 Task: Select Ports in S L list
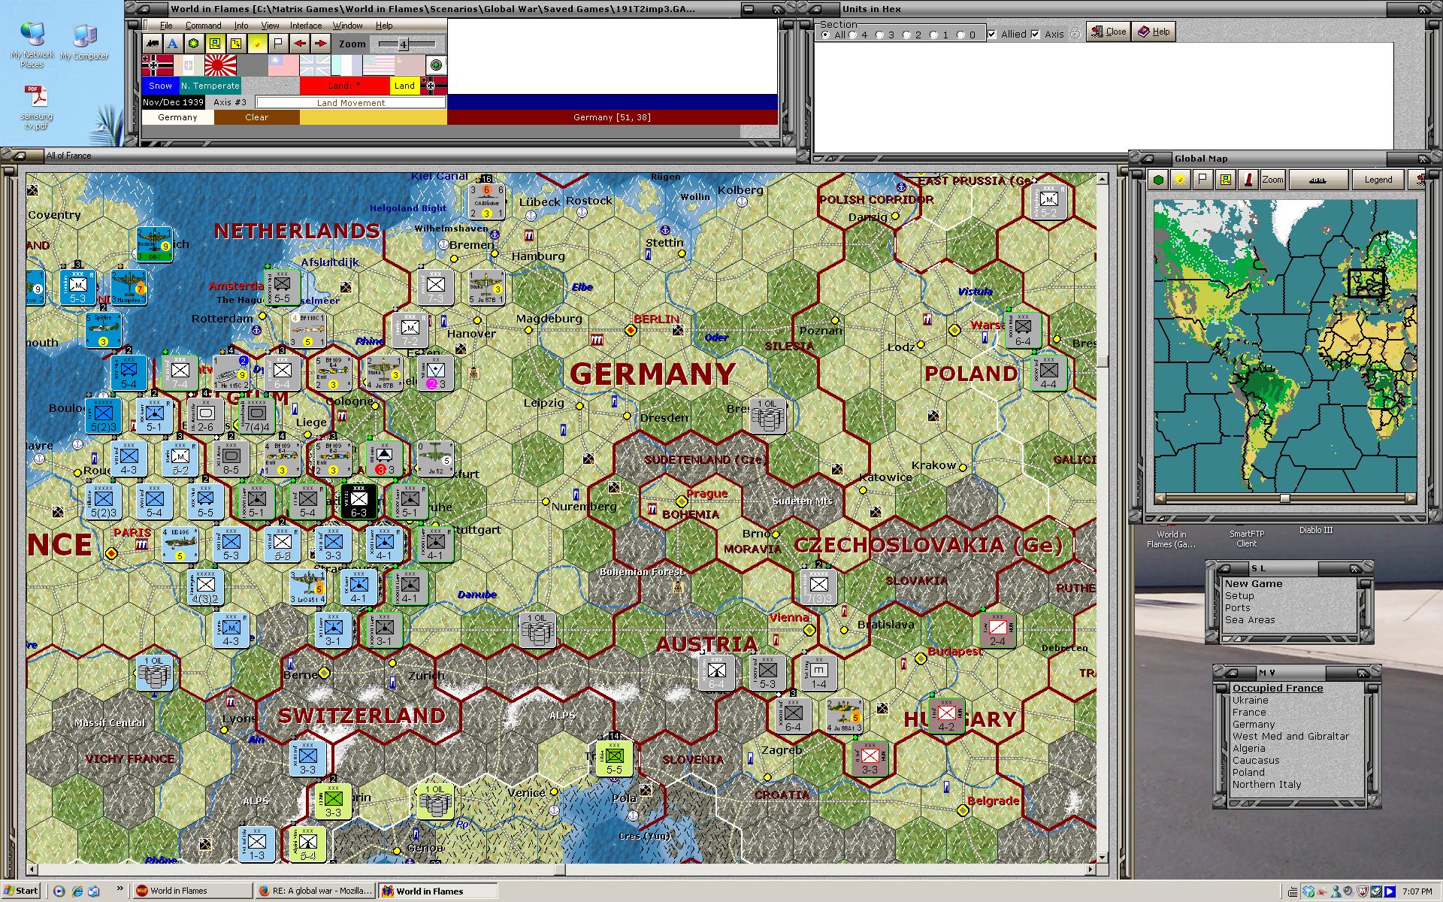(1238, 607)
